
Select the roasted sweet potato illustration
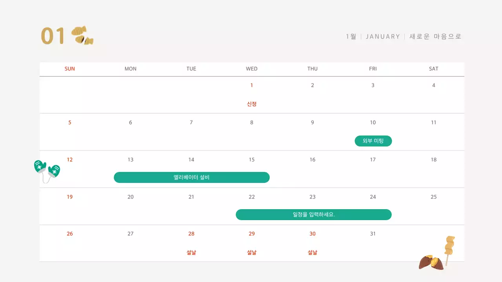point(431,262)
